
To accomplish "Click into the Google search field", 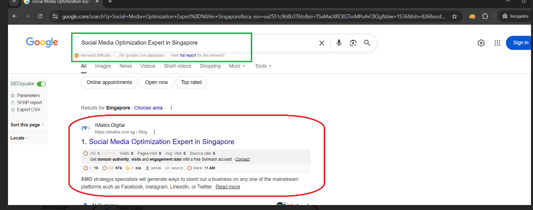I will pos(195,43).
